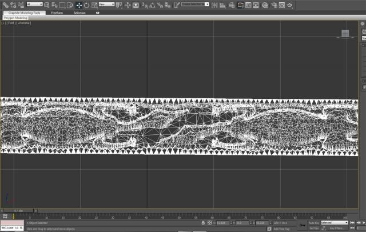The height and width of the screenshot is (232, 366).
Task: Click the Wireframe viewport label
Action: pyautogui.click(x=24, y=23)
